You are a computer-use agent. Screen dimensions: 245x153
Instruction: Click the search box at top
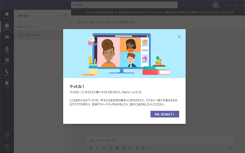pos(124,5)
